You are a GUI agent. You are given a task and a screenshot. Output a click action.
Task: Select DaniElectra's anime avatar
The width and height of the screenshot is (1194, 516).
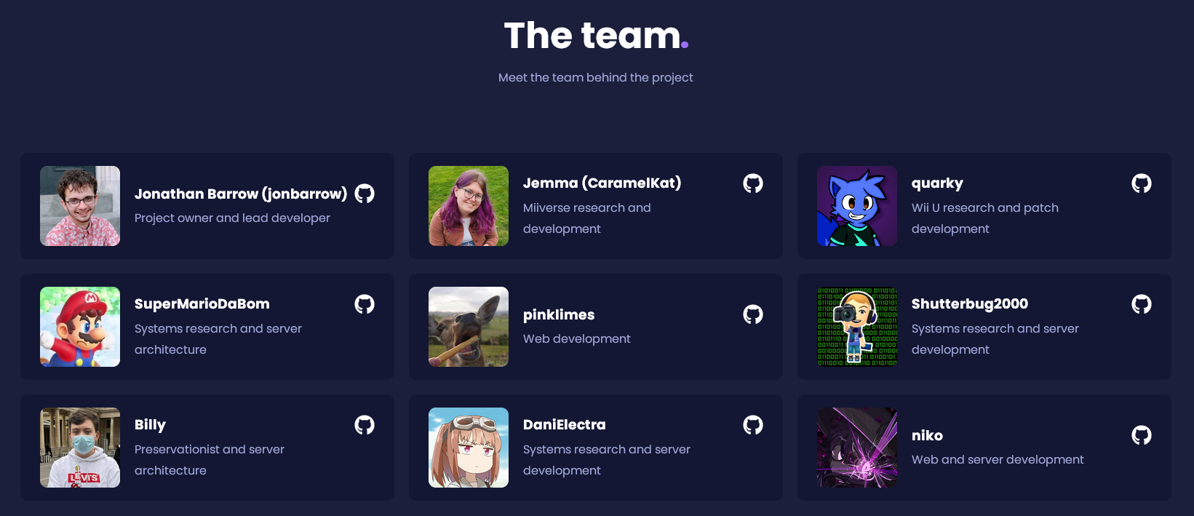pos(469,448)
